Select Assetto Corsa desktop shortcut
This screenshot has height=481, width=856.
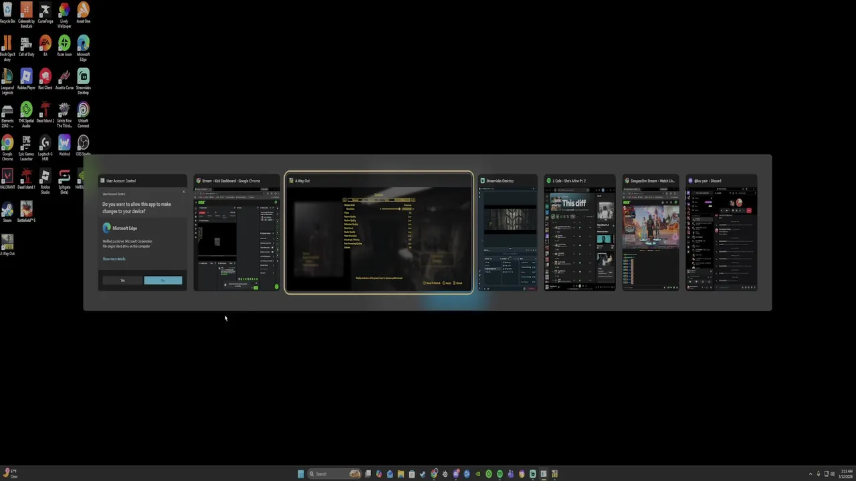coord(64,80)
